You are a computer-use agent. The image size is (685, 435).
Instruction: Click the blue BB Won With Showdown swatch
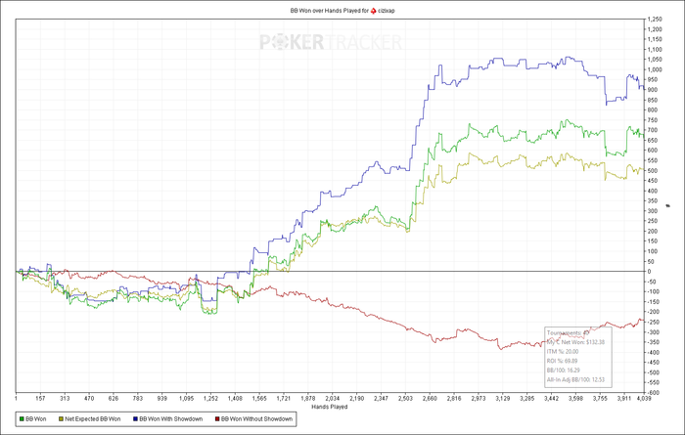point(135,418)
